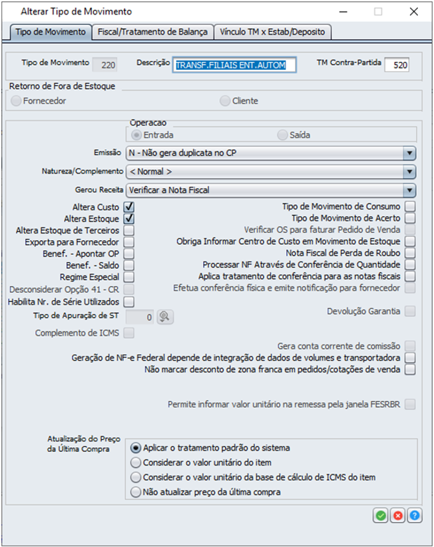Enable Tipo de Movimento de Acerto checkbox

410,218
